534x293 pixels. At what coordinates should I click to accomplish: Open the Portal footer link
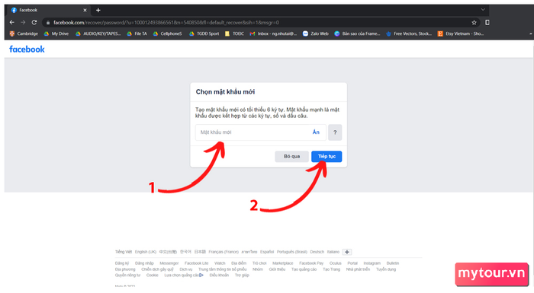coord(352,263)
